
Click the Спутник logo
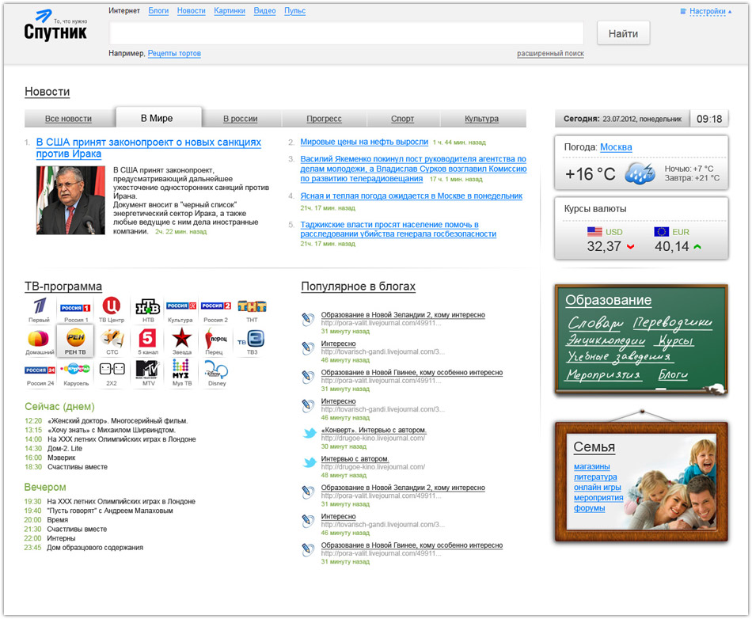[55, 25]
